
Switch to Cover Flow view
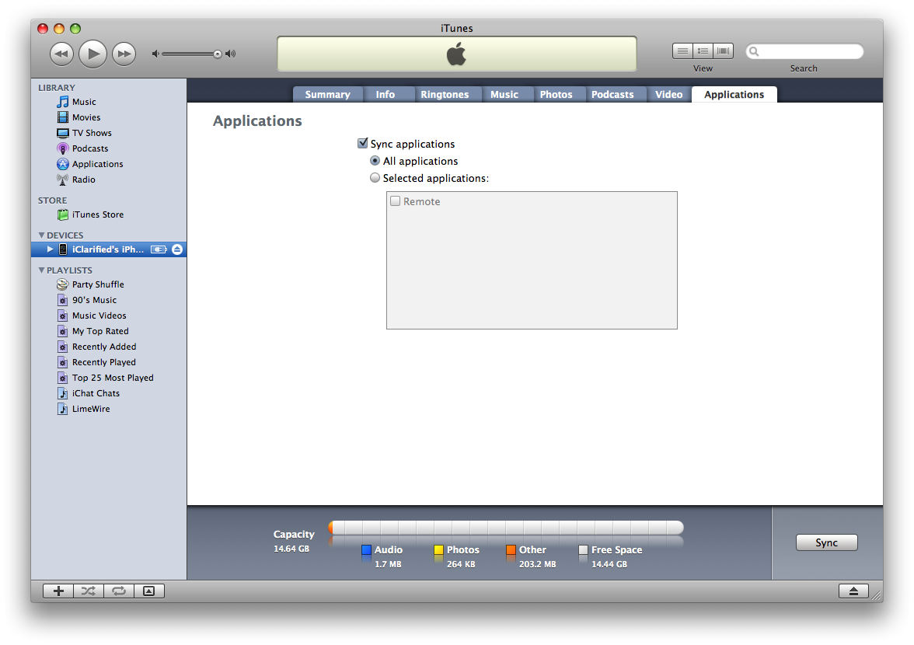click(x=724, y=51)
